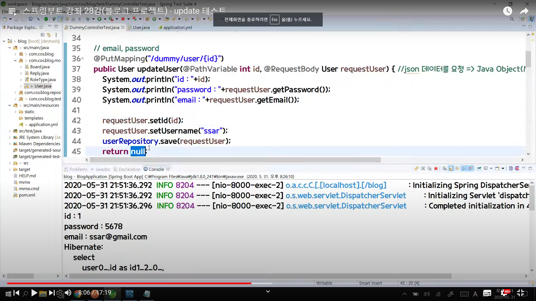Open the Problems tab

point(76,169)
